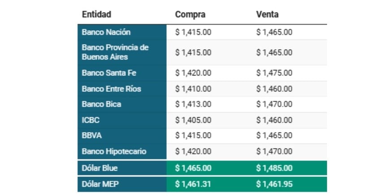
Task: Select Dólar MEP venta value $1,461.95
Action: coord(274,184)
